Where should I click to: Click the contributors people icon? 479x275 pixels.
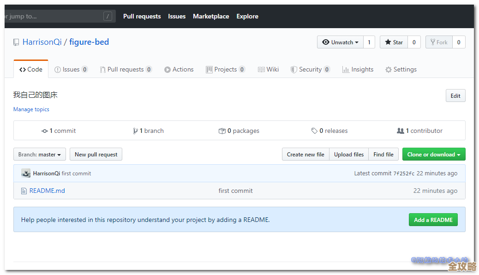pyautogui.click(x=400, y=131)
